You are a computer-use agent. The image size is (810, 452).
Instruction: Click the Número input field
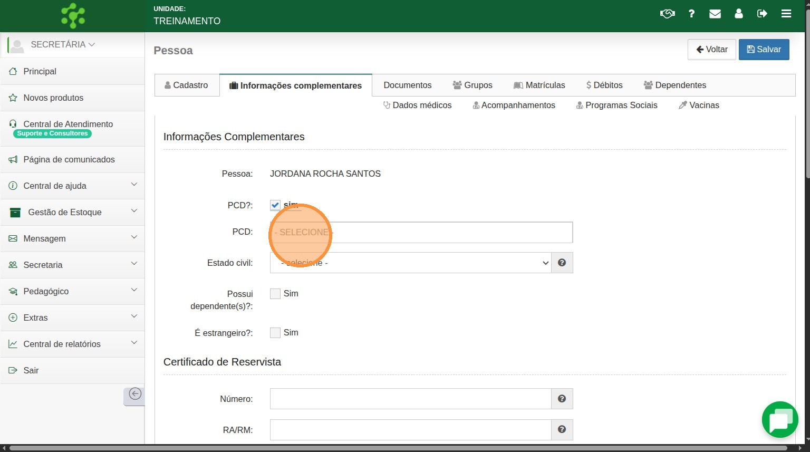tap(410, 399)
